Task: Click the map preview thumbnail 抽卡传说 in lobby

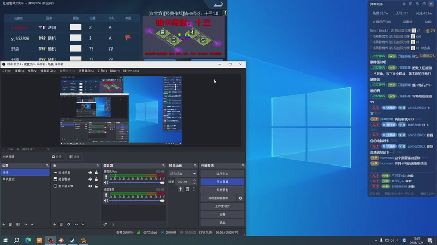Action: 184,36
